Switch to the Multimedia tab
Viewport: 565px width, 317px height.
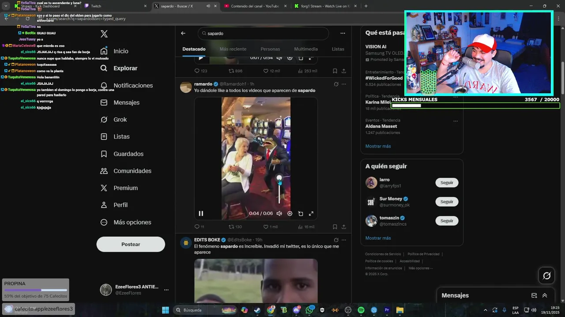[x=306, y=49]
